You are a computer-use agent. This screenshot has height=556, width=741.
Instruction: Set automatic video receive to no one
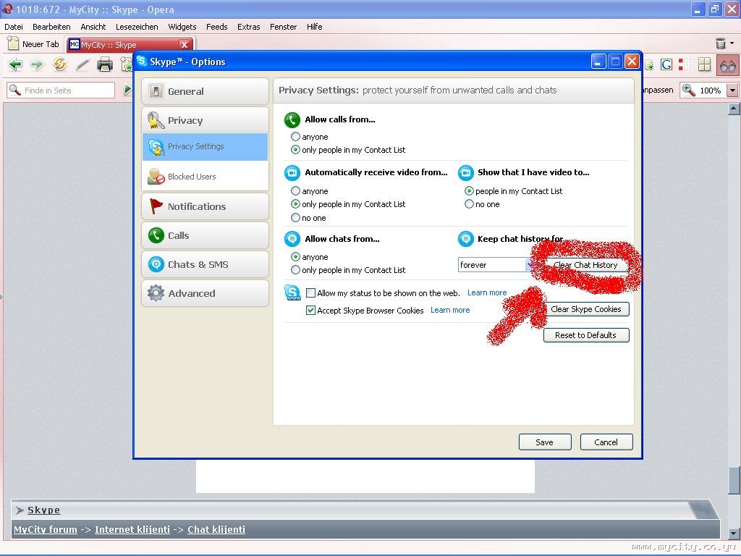coord(295,218)
